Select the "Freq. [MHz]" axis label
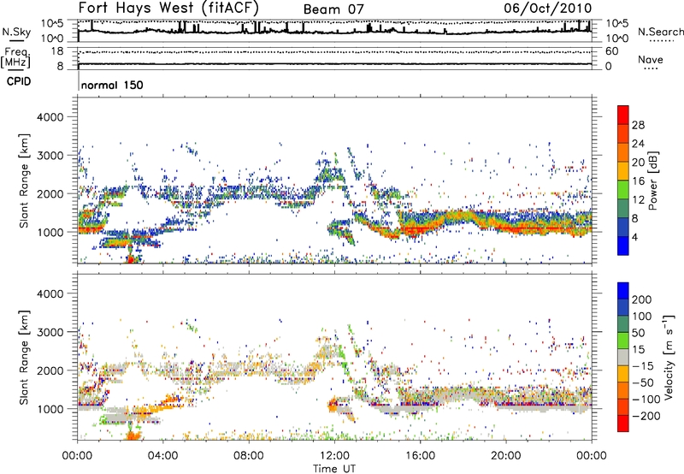 tap(15, 57)
